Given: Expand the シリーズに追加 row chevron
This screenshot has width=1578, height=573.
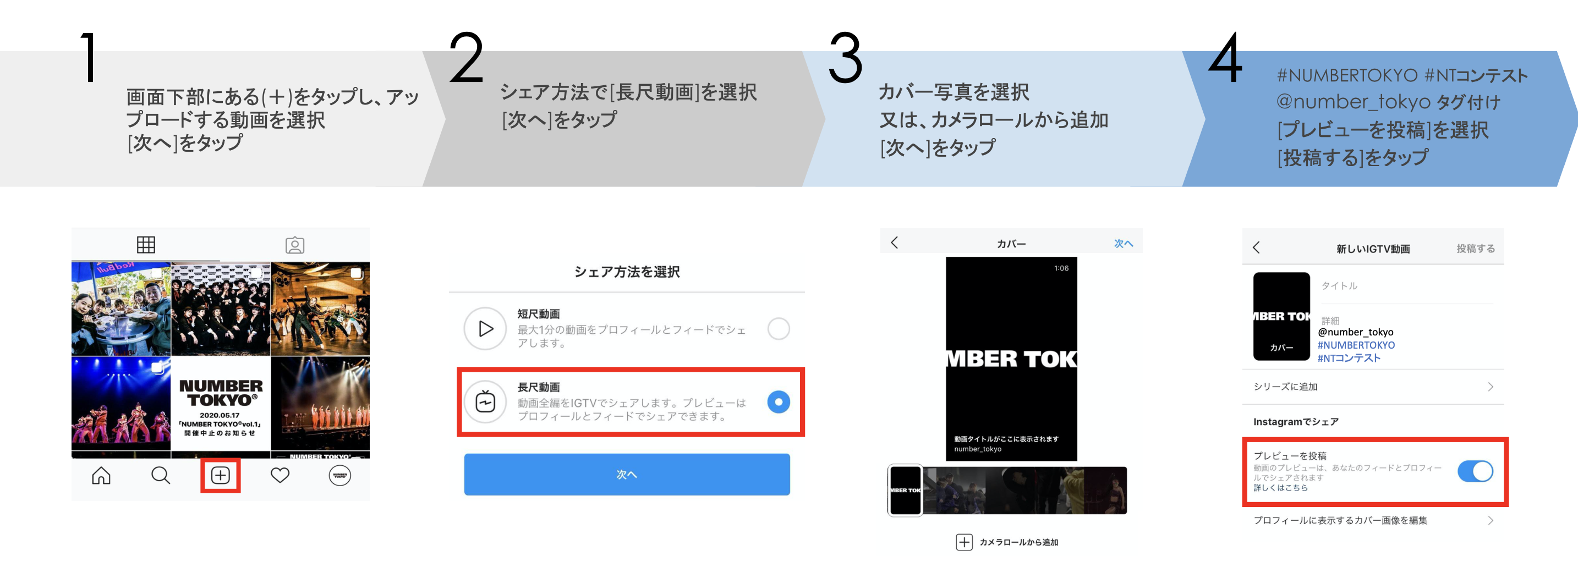Looking at the screenshot, I should 1491,387.
